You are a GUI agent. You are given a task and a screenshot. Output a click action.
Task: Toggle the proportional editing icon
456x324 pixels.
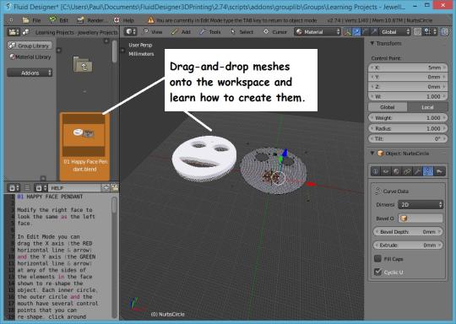[417, 32]
